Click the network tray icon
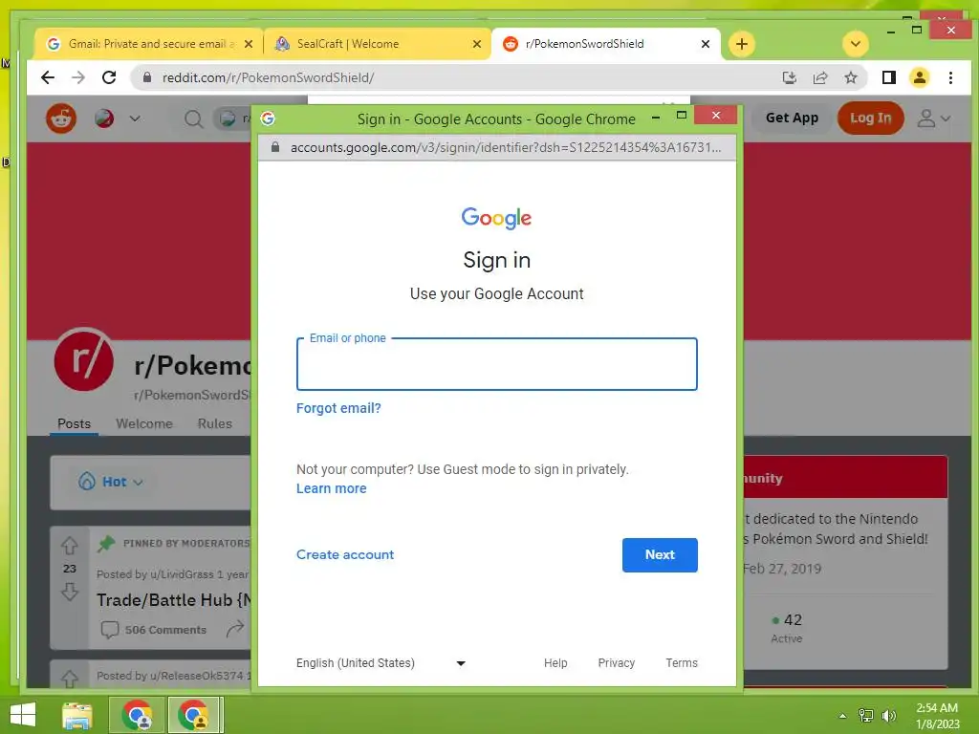 click(866, 716)
